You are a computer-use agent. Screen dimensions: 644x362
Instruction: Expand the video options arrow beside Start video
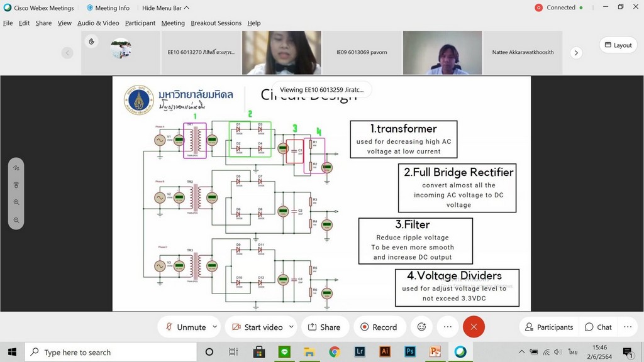pyautogui.click(x=291, y=327)
